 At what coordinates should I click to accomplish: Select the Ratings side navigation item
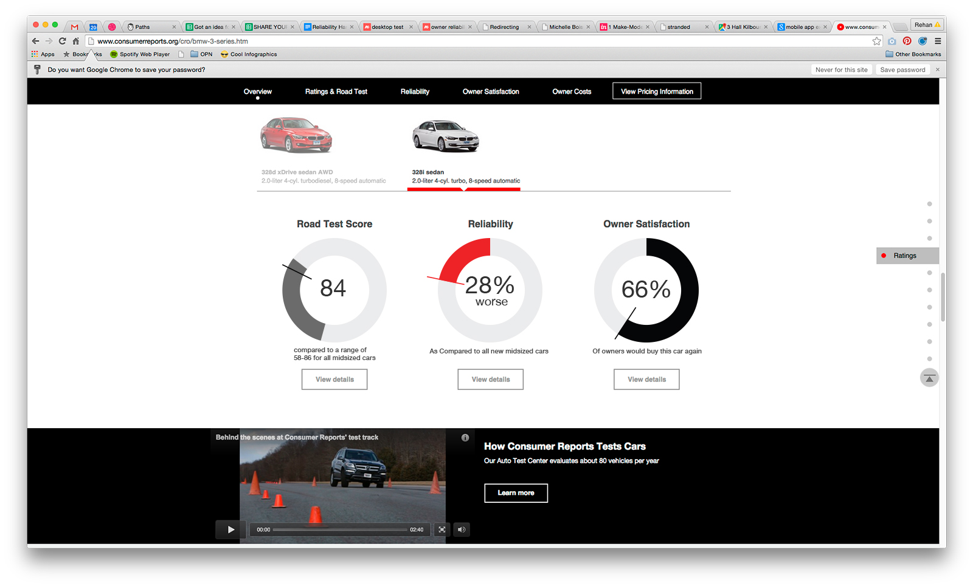907,256
